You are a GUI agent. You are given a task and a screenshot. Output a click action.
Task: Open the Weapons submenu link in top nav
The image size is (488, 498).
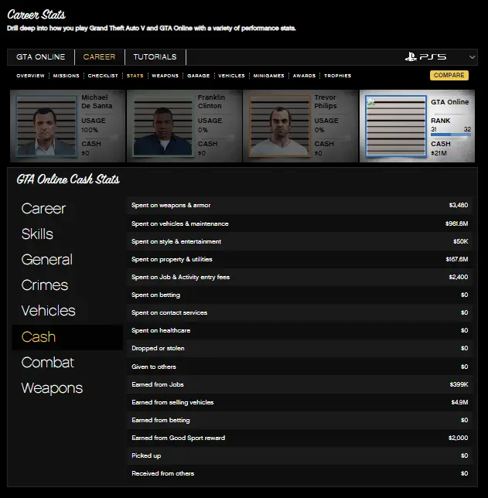pos(165,76)
